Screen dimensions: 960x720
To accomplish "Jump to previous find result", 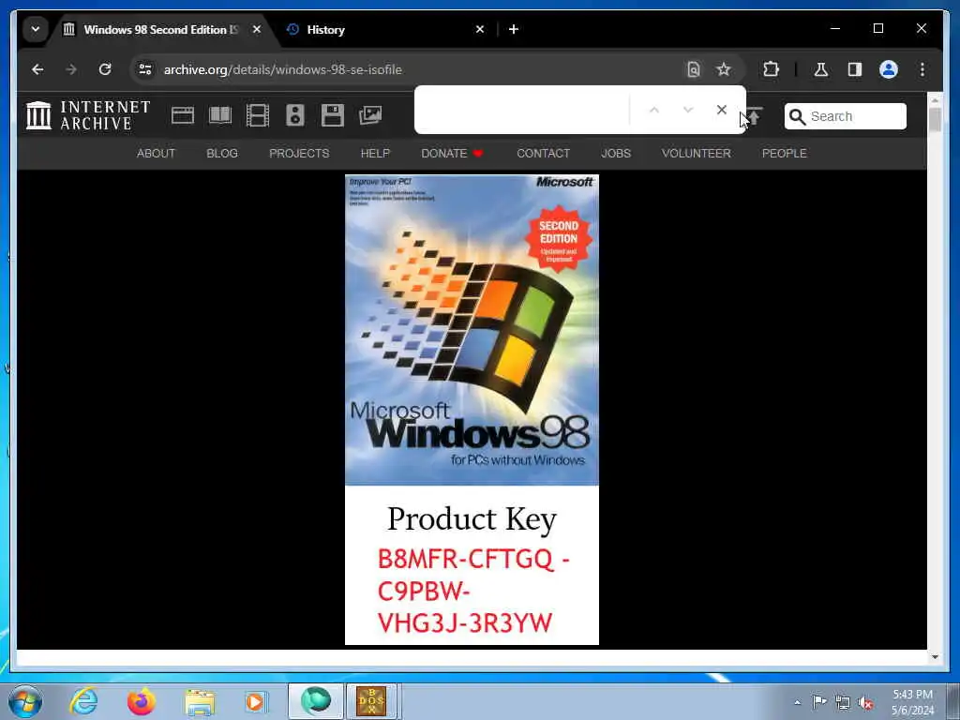I will (x=653, y=111).
